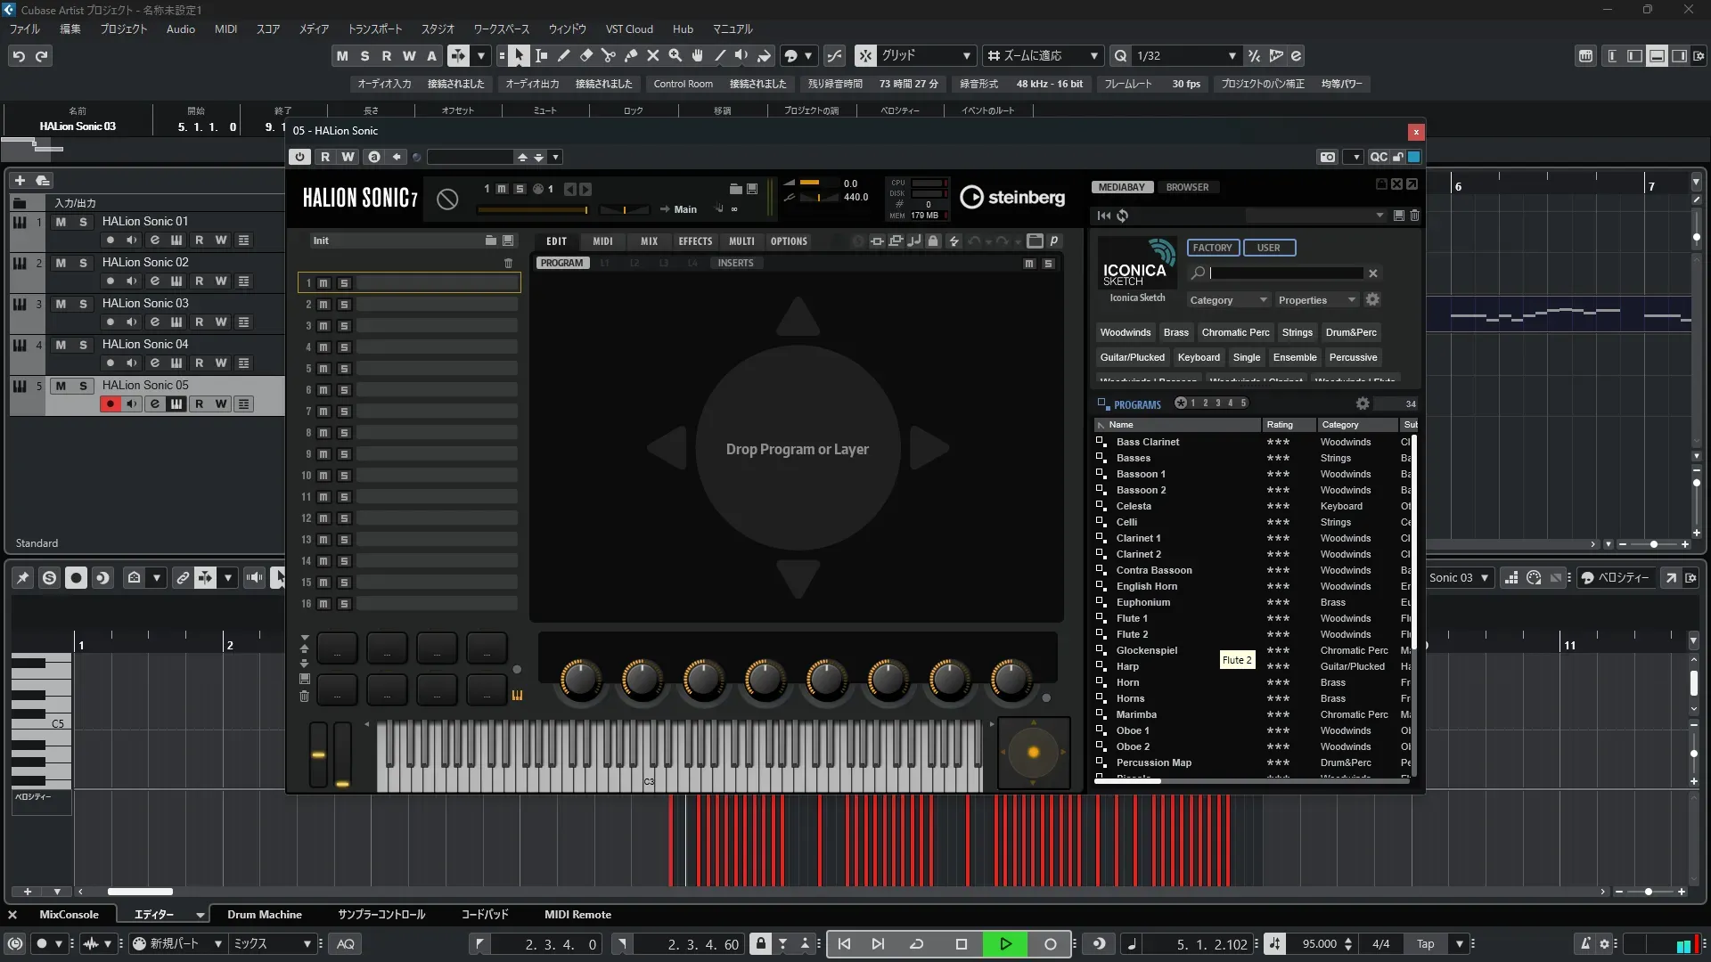The image size is (1711, 962).
Task: Open the トランスポート menu
Action: point(374,29)
